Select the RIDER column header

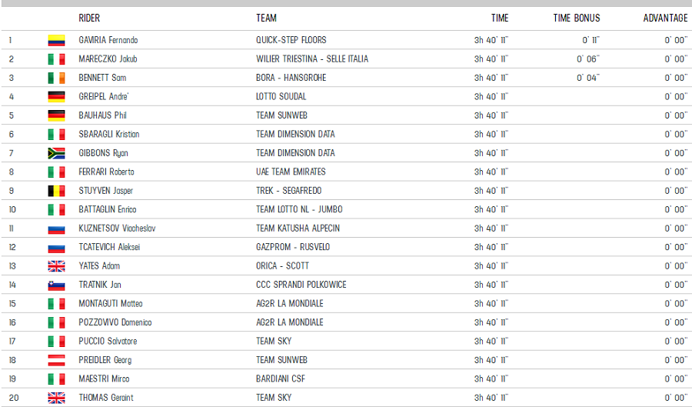(89, 18)
